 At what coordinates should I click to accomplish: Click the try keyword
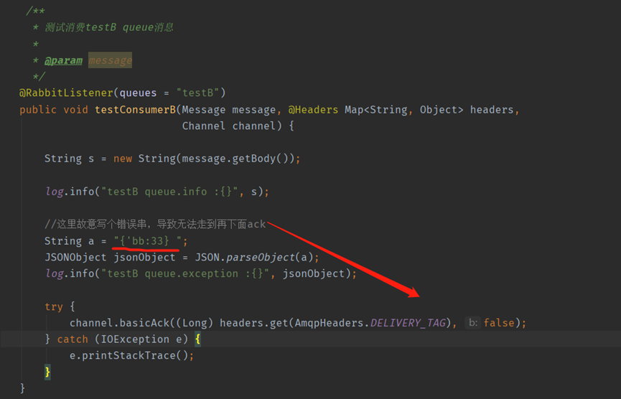(53, 306)
